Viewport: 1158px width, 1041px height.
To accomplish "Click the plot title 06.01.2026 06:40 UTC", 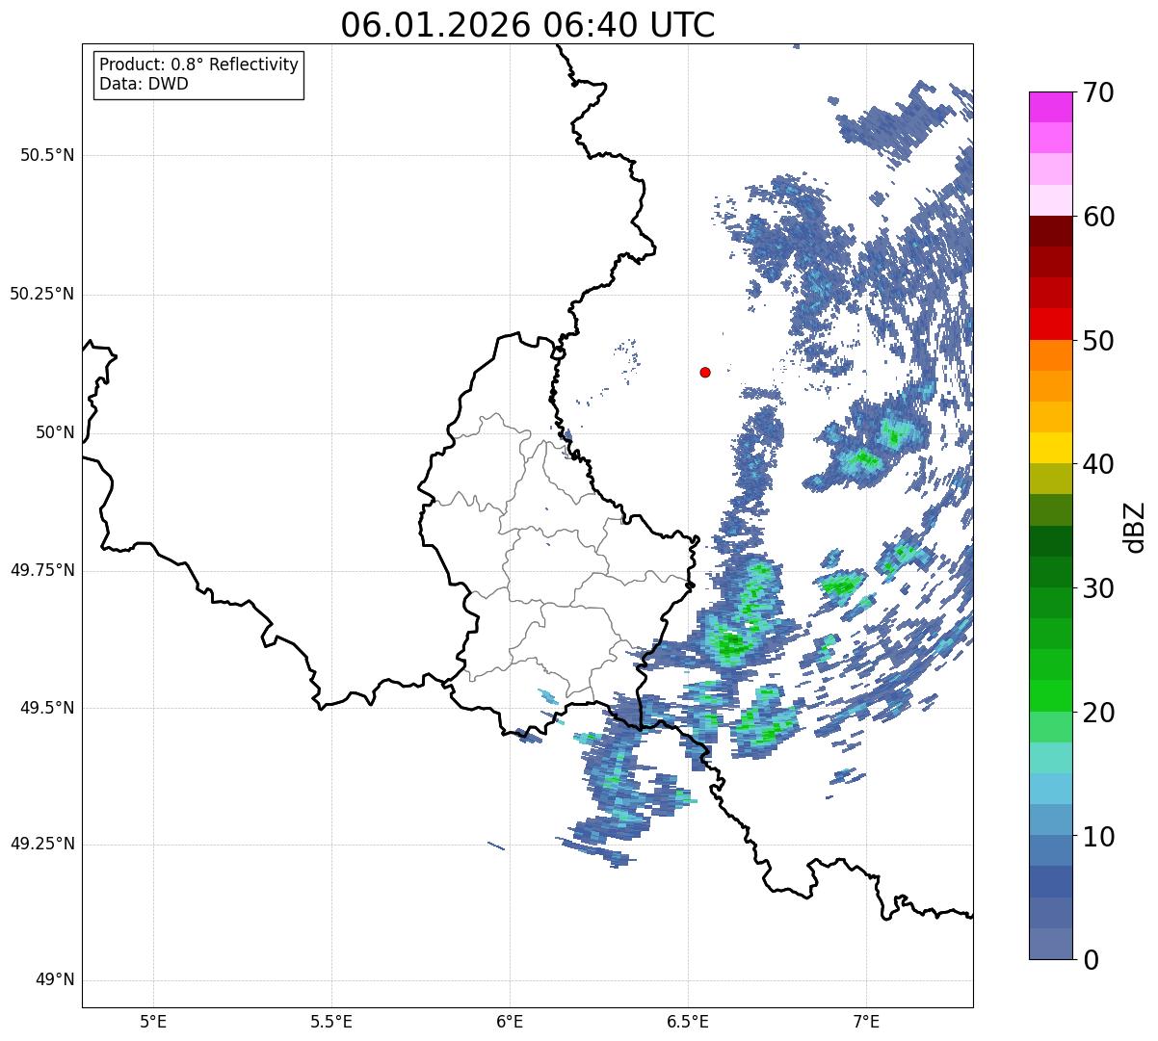I will (x=528, y=25).
